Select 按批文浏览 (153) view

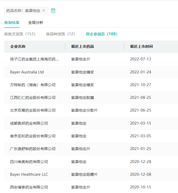pyautogui.click(x=20, y=34)
